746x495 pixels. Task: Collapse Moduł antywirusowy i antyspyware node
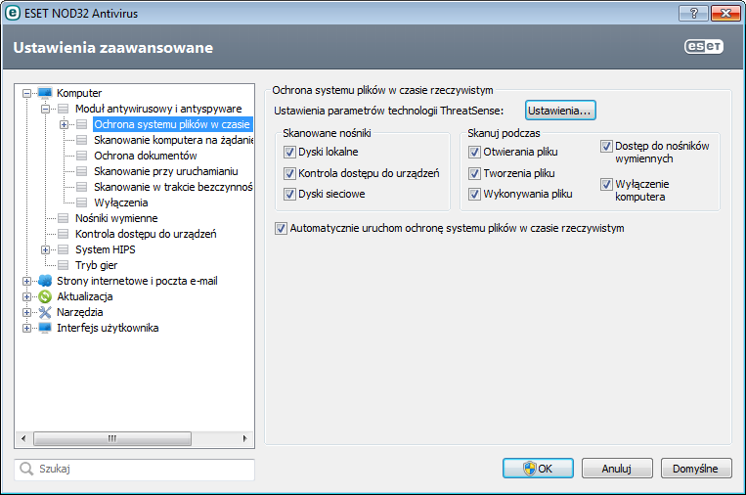click(46, 109)
